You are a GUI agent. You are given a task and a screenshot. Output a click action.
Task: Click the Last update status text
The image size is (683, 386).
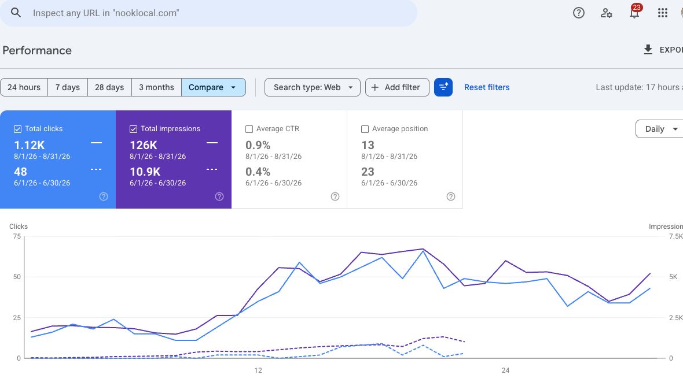click(639, 87)
